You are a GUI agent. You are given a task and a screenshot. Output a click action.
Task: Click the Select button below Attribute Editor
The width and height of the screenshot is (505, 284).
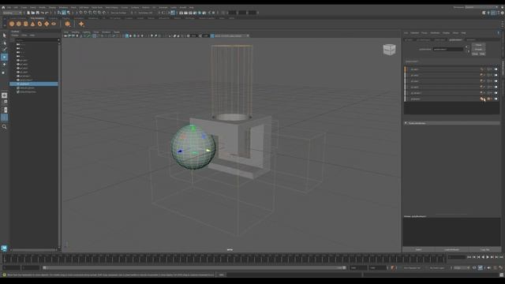coord(418,249)
